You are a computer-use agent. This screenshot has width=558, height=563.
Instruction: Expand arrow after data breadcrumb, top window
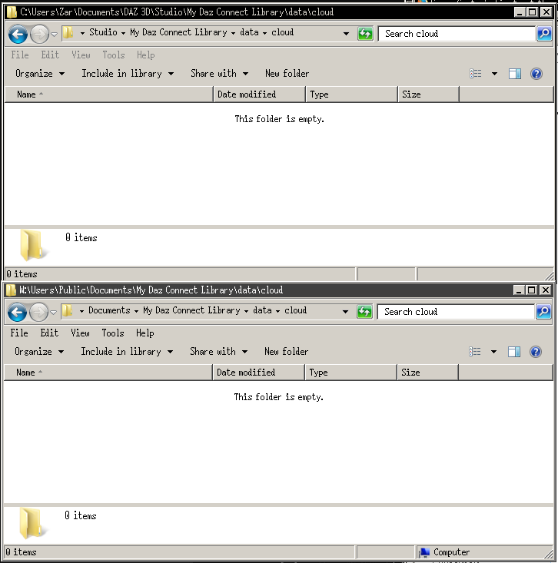[x=265, y=33]
